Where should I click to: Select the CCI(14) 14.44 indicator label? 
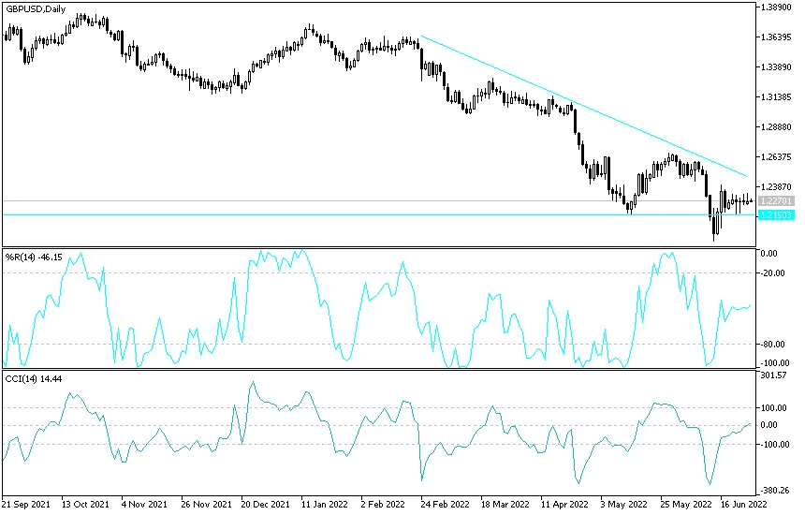tap(34, 379)
